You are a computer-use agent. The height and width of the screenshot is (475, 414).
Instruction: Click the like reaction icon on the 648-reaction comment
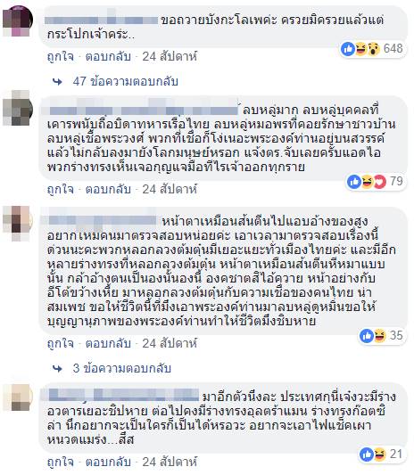click(x=348, y=49)
